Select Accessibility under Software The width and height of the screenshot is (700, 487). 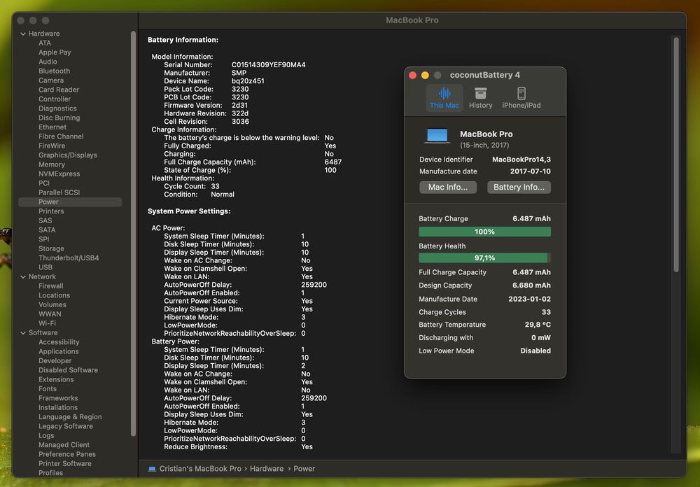pos(59,342)
